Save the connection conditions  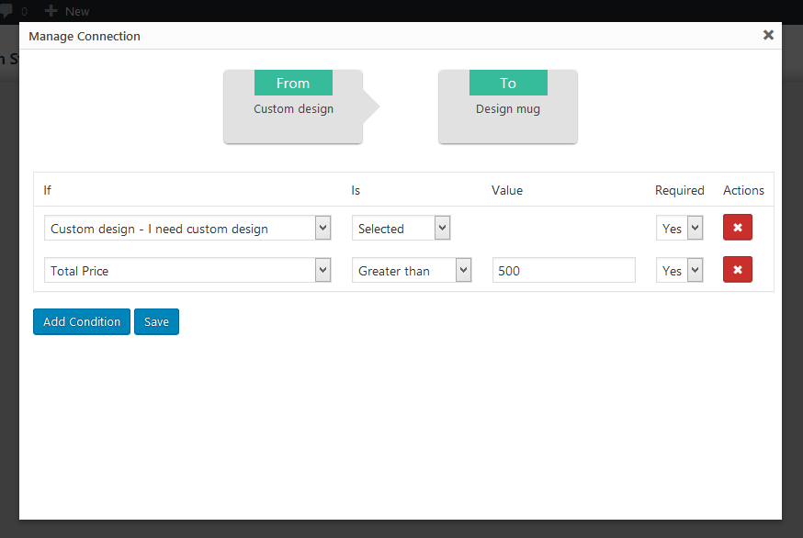[156, 322]
